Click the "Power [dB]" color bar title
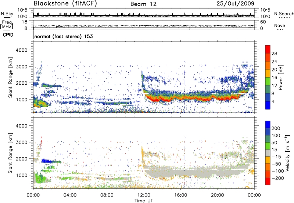The image size is (294, 203). 281,77
